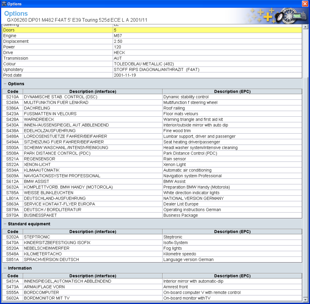Select the Xenon Light description
Screen dimensions: 310x304
click(x=175, y=165)
